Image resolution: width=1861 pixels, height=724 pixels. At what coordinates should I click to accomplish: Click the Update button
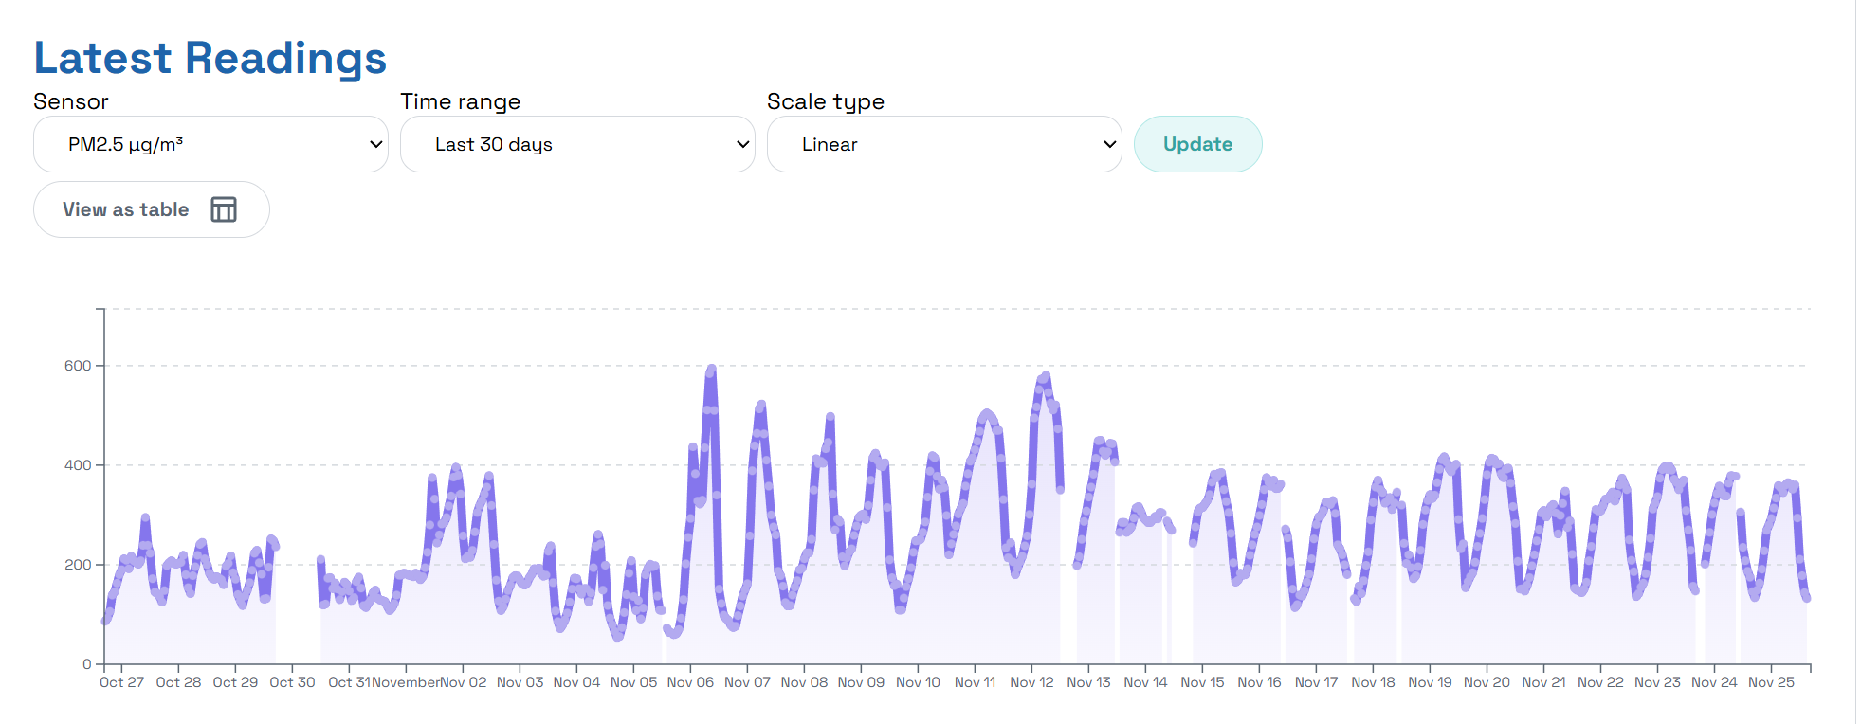click(x=1197, y=144)
